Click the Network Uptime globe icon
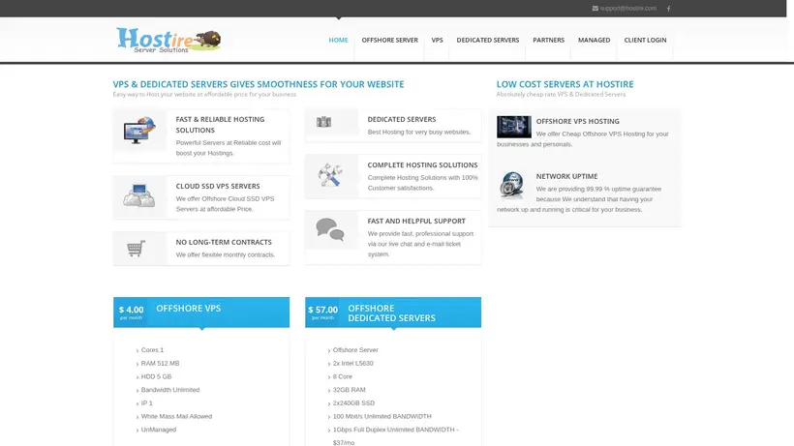Screen dimensions: 794x446 click(x=512, y=185)
